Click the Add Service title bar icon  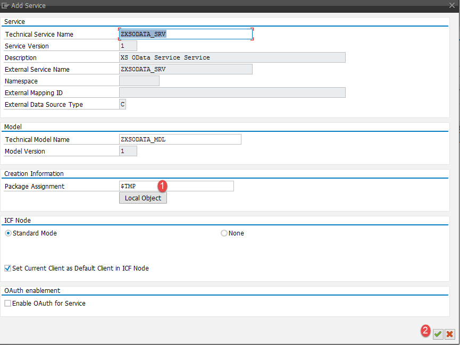click(5, 5)
